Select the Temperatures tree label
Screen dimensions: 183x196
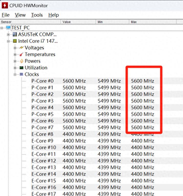coord(40,55)
